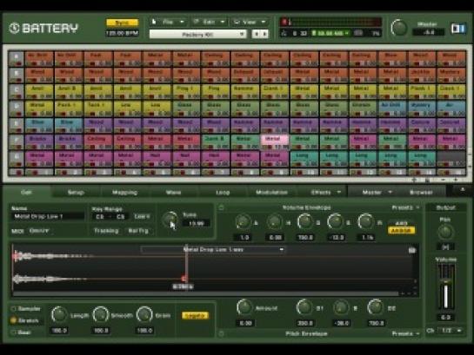Click the pitch envelope Amount knob
The width and height of the screenshot is (474, 355).
(244, 307)
